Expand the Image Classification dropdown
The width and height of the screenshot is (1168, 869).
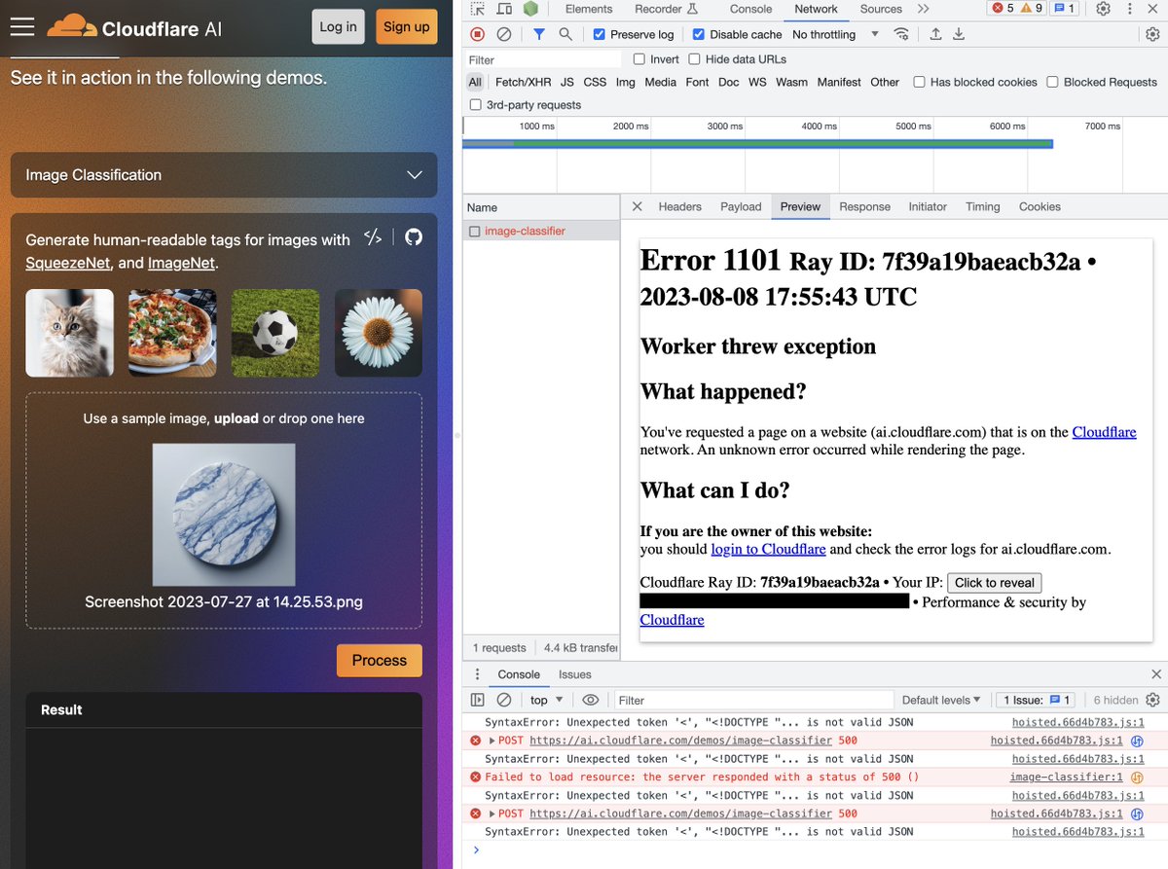point(224,175)
